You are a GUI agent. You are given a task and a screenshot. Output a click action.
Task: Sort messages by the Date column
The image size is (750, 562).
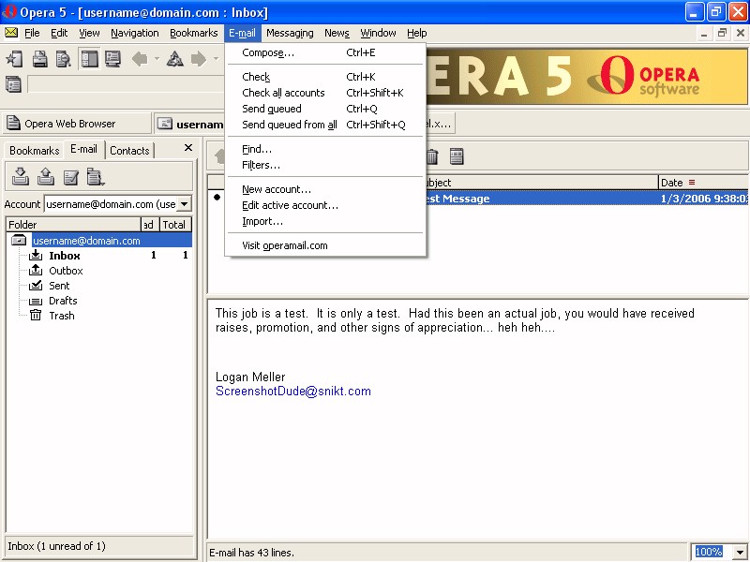pos(703,183)
